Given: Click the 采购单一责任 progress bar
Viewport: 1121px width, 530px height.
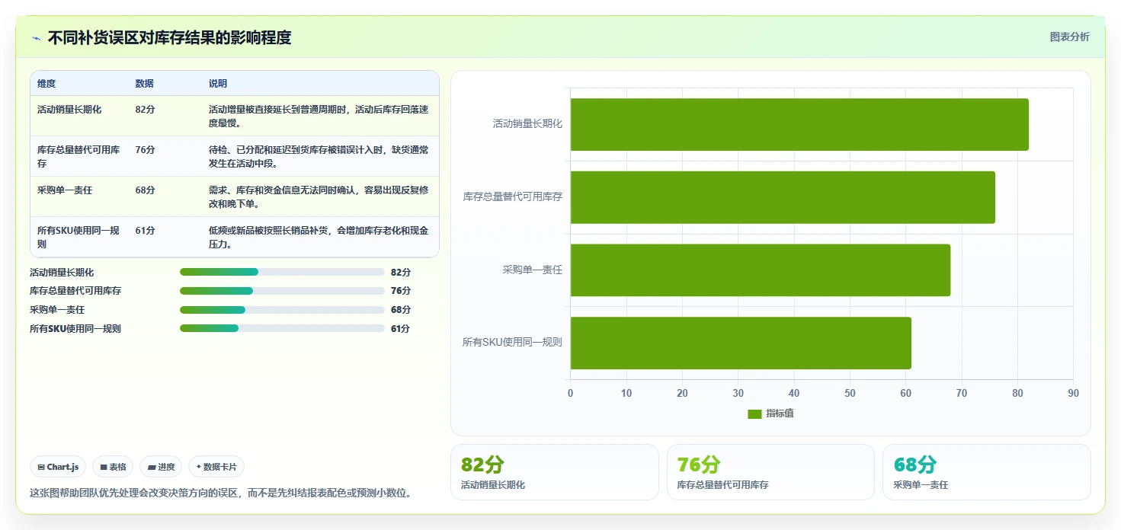Looking at the screenshot, I should point(282,310).
